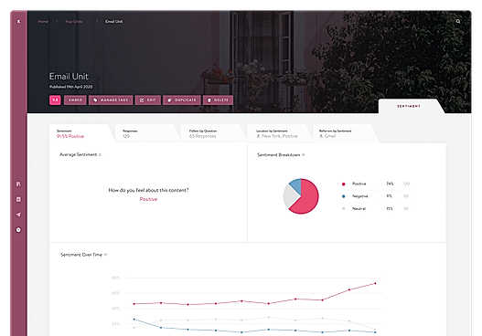
Task: Click the Positive answer under the question
Action: point(148,199)
